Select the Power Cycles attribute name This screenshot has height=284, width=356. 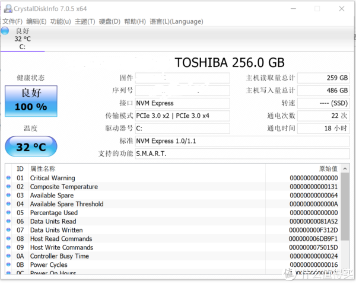[49, 264]
